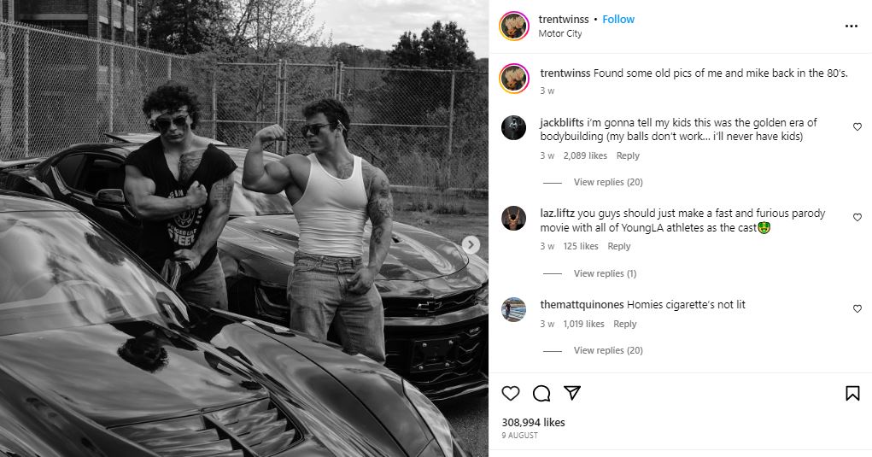Image resolution: width=872 pixels, height=457 pixels.
Task: Click the black-and-white post photo
Action: [x=244, y=229]
